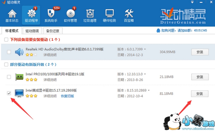Screen dimensions: 215x131
Task: Expand version dropdown for Intel graphics 8.15.10.2869
Action: [148, 90]
